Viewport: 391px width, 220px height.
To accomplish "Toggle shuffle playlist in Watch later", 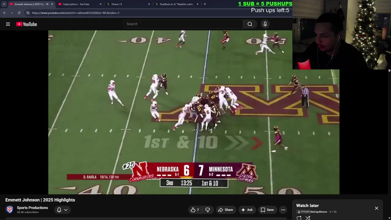I will point(308,218).
